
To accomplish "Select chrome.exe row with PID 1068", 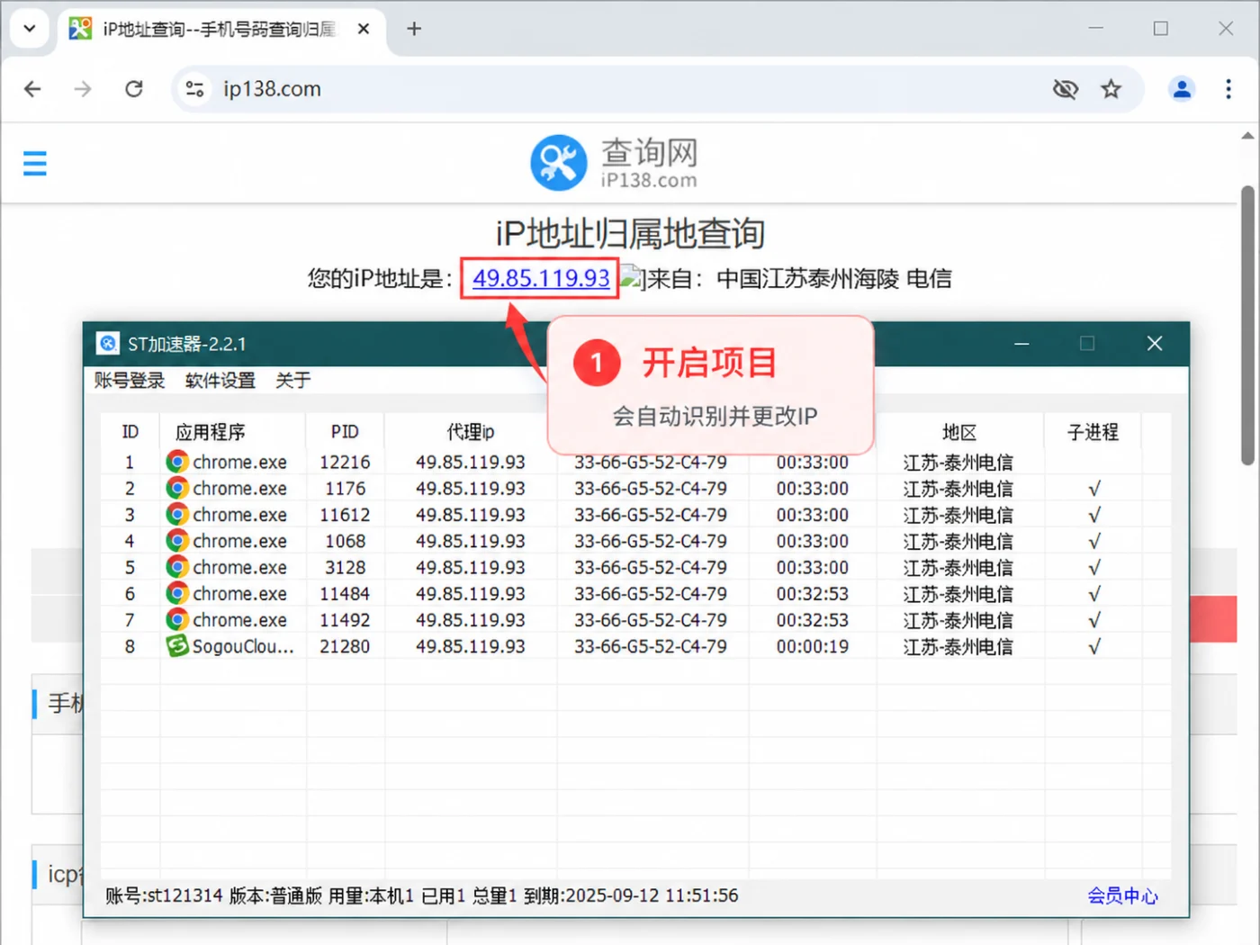I will point(635,541).
